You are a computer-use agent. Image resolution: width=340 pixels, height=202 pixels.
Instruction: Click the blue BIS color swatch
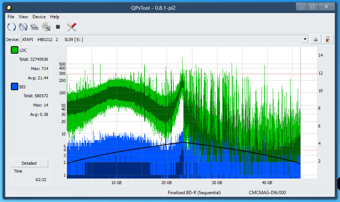coord(14,87)
